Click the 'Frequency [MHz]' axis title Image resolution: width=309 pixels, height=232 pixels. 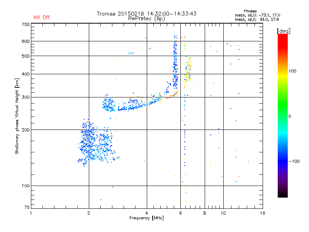[x=146, y=218]
